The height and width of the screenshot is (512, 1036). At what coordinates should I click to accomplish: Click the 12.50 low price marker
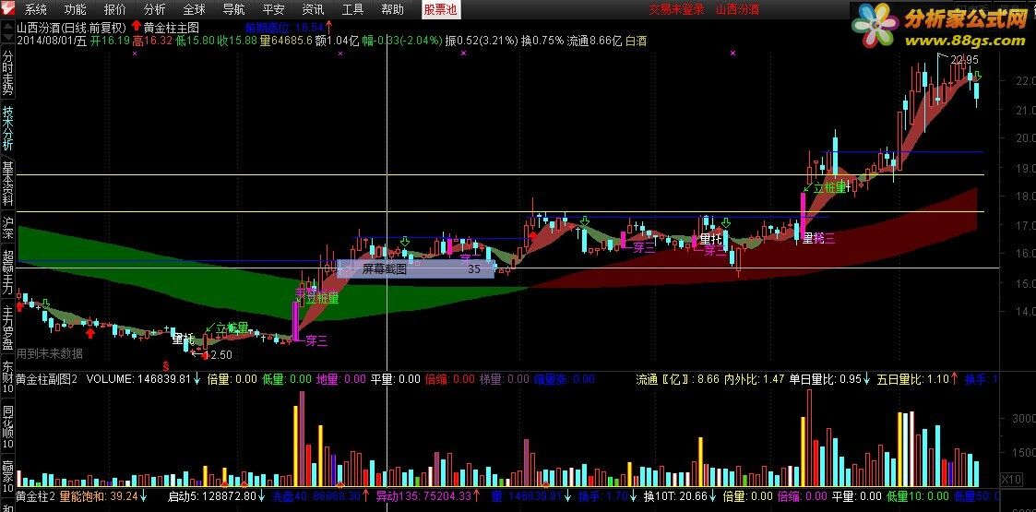point(217,355)
